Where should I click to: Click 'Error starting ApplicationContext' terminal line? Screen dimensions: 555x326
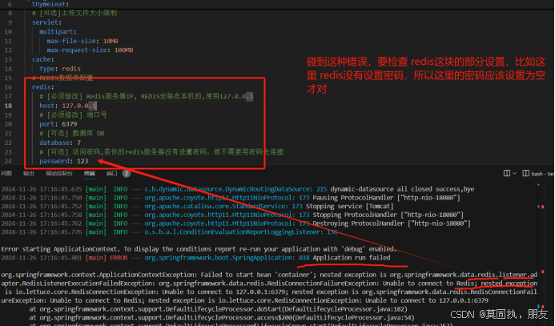[x=199, y=249]
